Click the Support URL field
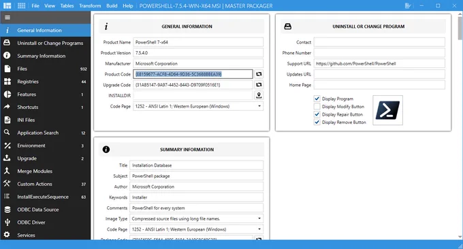Image resolution: width=463 pixels, height=249 pixels. [x=379, y=63]
